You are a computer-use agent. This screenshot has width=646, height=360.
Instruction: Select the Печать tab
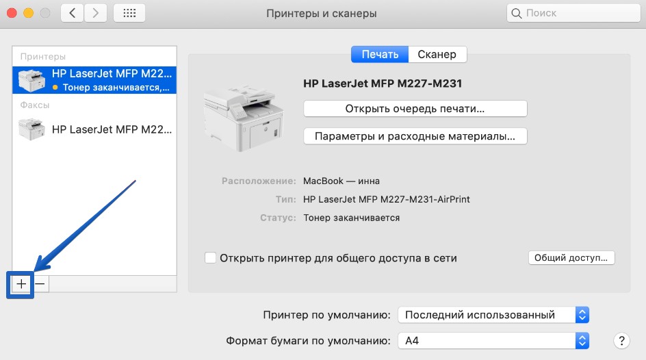(380, 55)
